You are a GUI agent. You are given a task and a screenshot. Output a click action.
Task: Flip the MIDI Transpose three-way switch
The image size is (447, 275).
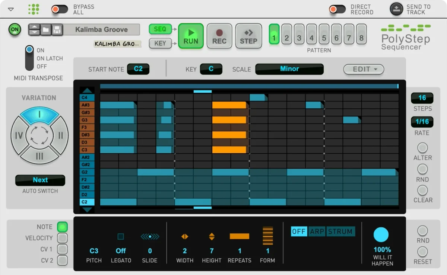[x=29, y=58]
